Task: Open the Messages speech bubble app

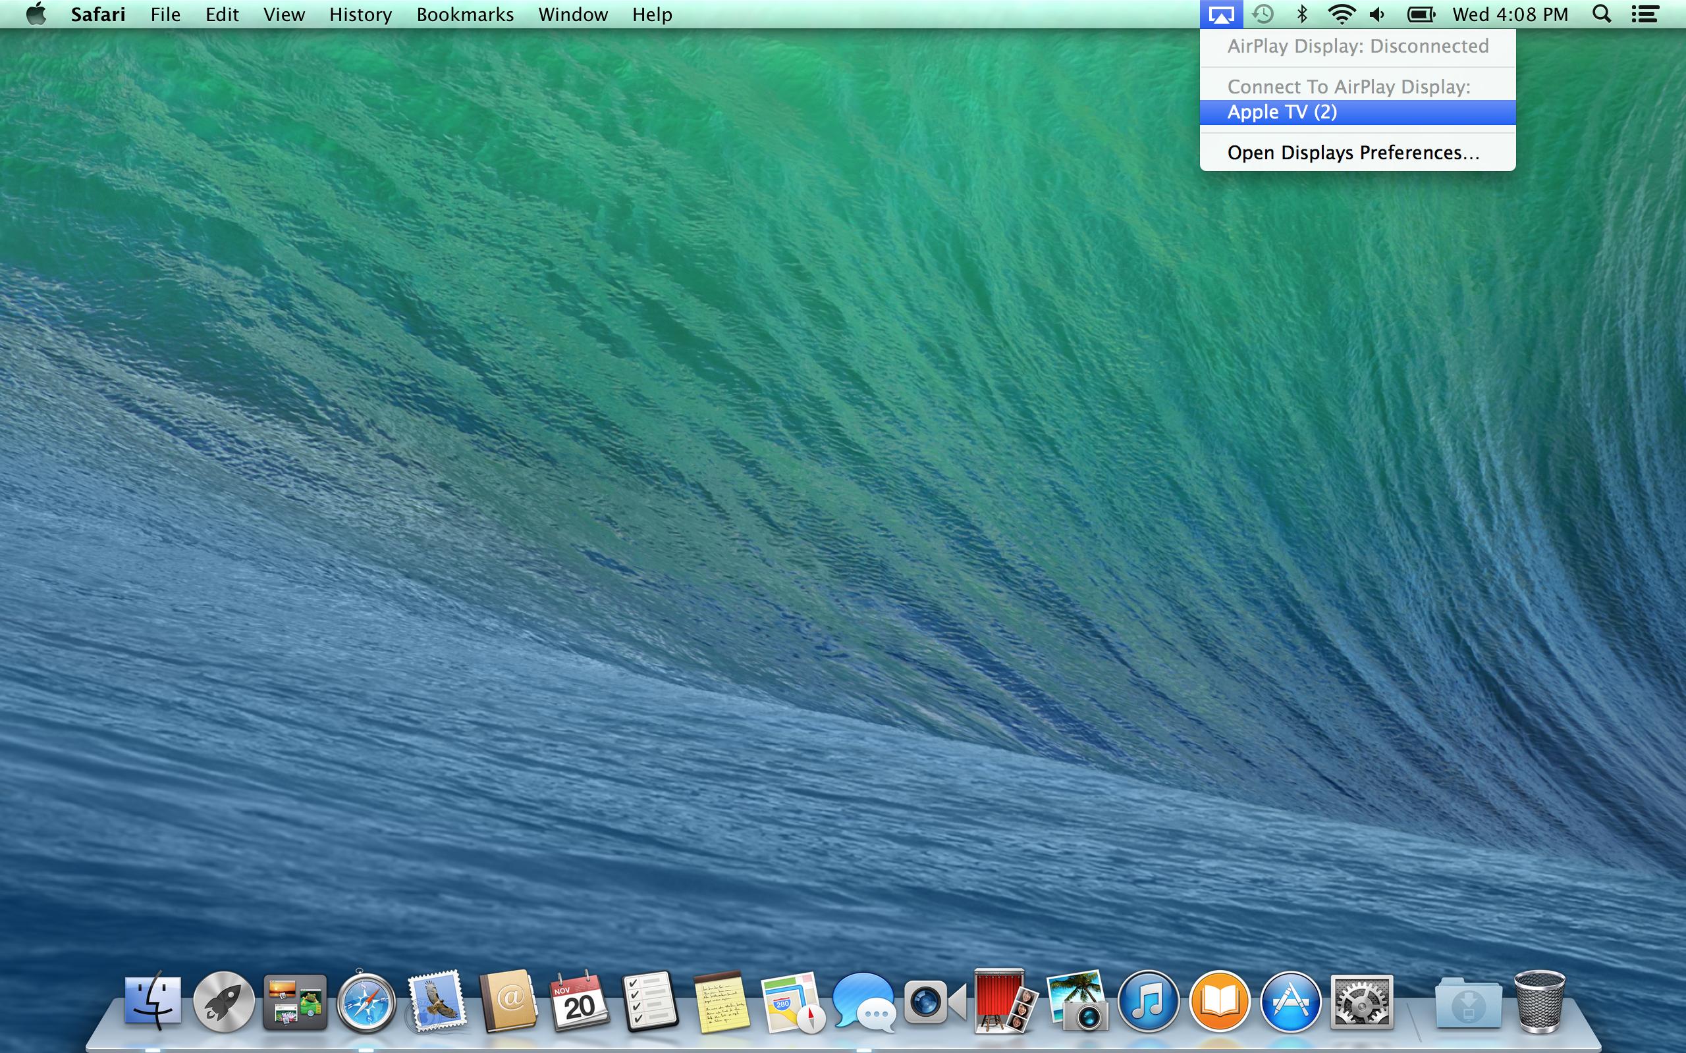Action: 863,1003
